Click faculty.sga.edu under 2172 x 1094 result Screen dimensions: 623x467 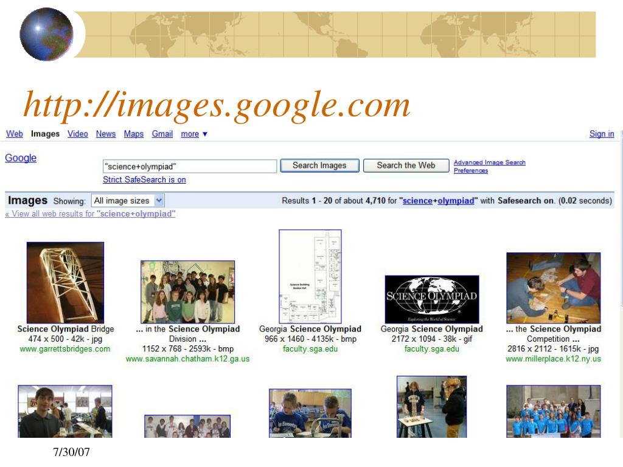click(x=432, y=349)
